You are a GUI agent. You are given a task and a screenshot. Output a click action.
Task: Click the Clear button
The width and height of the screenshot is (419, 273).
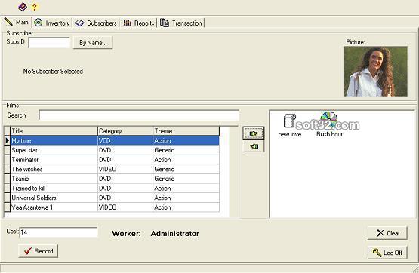[387, 233]
